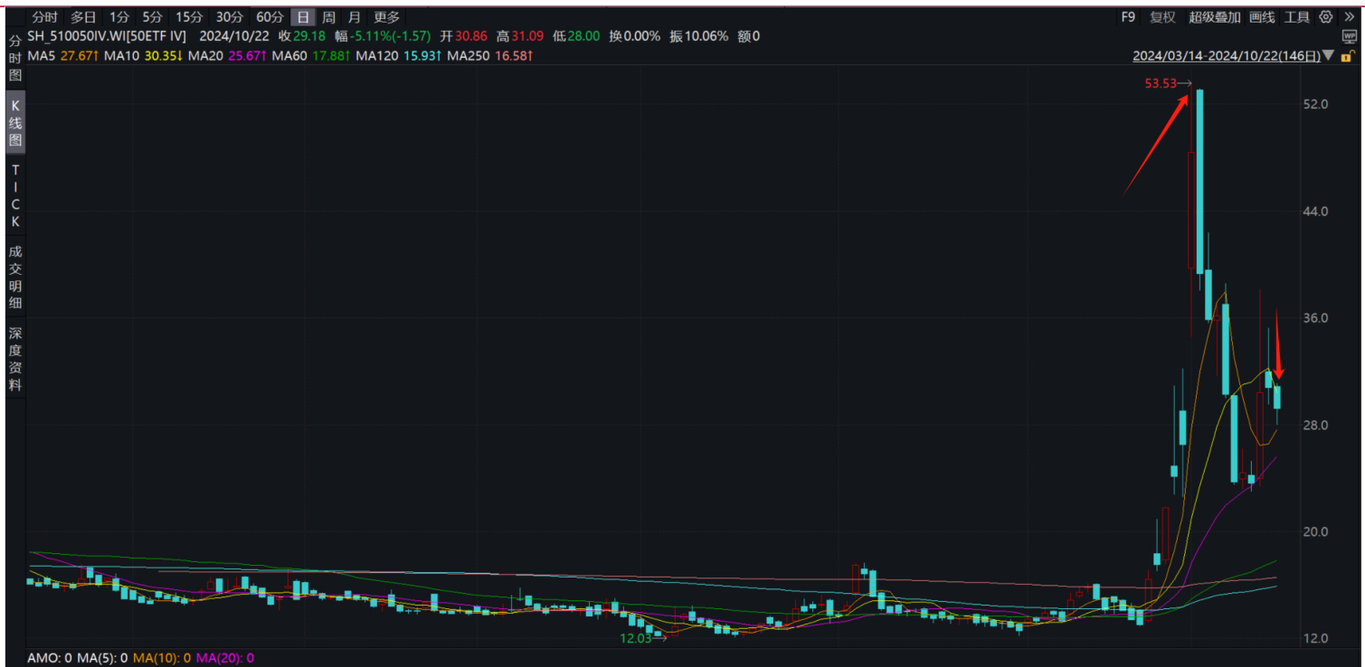1365x667 pixels.
Task: Click the 超级叠加 super overlay button
Action: pyautogui.click(x=1214, y=17)
